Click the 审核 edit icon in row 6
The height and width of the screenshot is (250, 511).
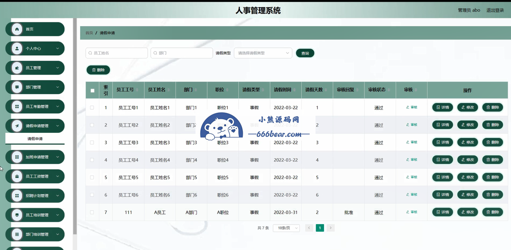pos(408,195)
